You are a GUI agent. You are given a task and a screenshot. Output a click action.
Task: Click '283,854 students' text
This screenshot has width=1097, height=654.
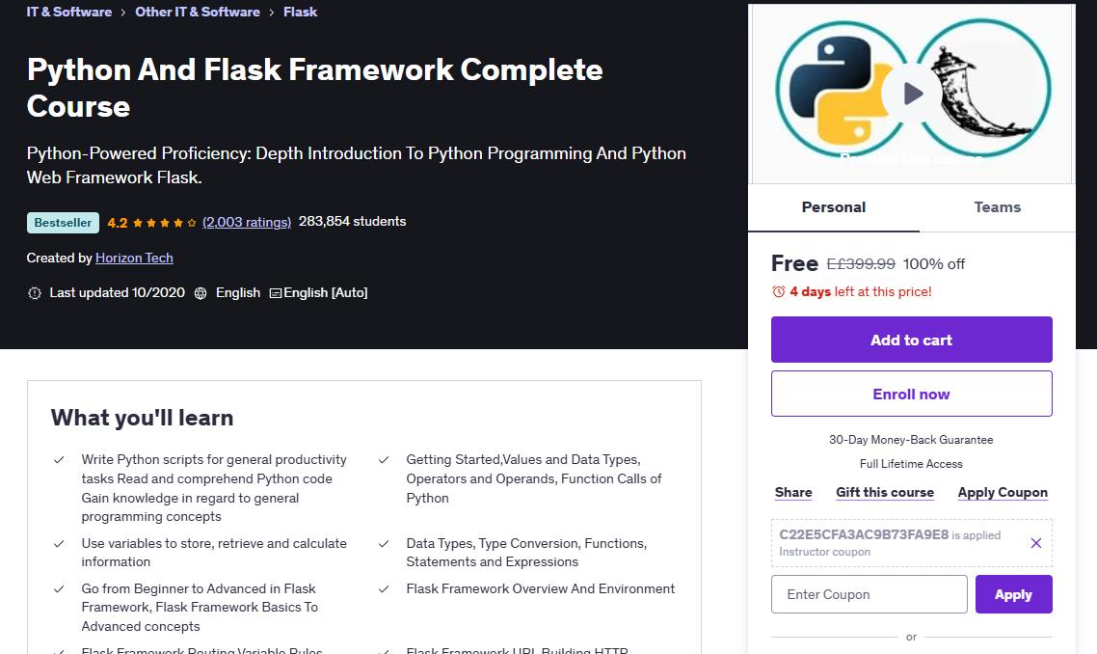pyautogui.click(x=353, y=221)
